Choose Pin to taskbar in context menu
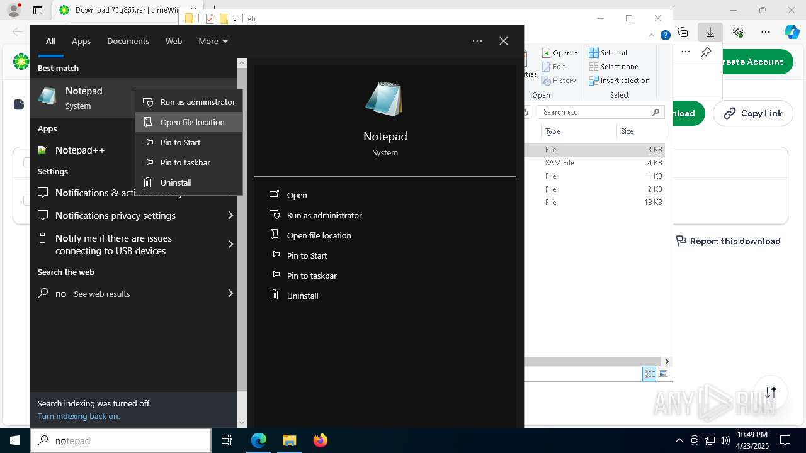Viewport: 806px width, 453px height. coord(189,162)
